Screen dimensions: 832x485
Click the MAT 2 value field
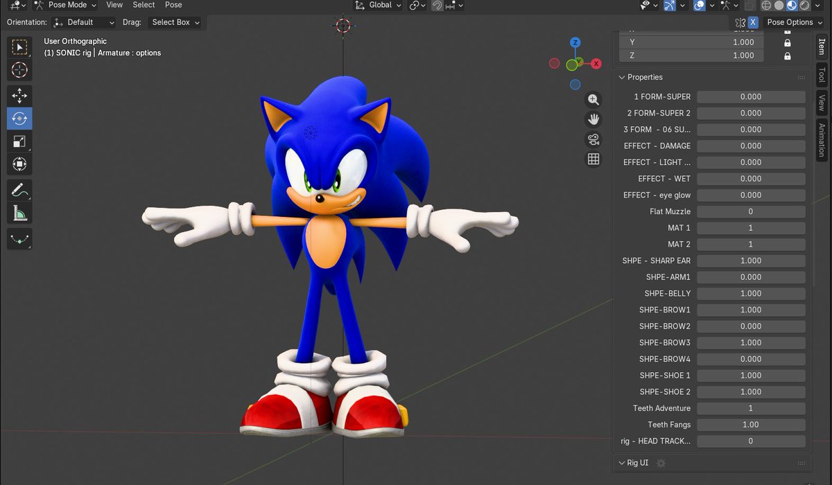[x=751, y=244]
